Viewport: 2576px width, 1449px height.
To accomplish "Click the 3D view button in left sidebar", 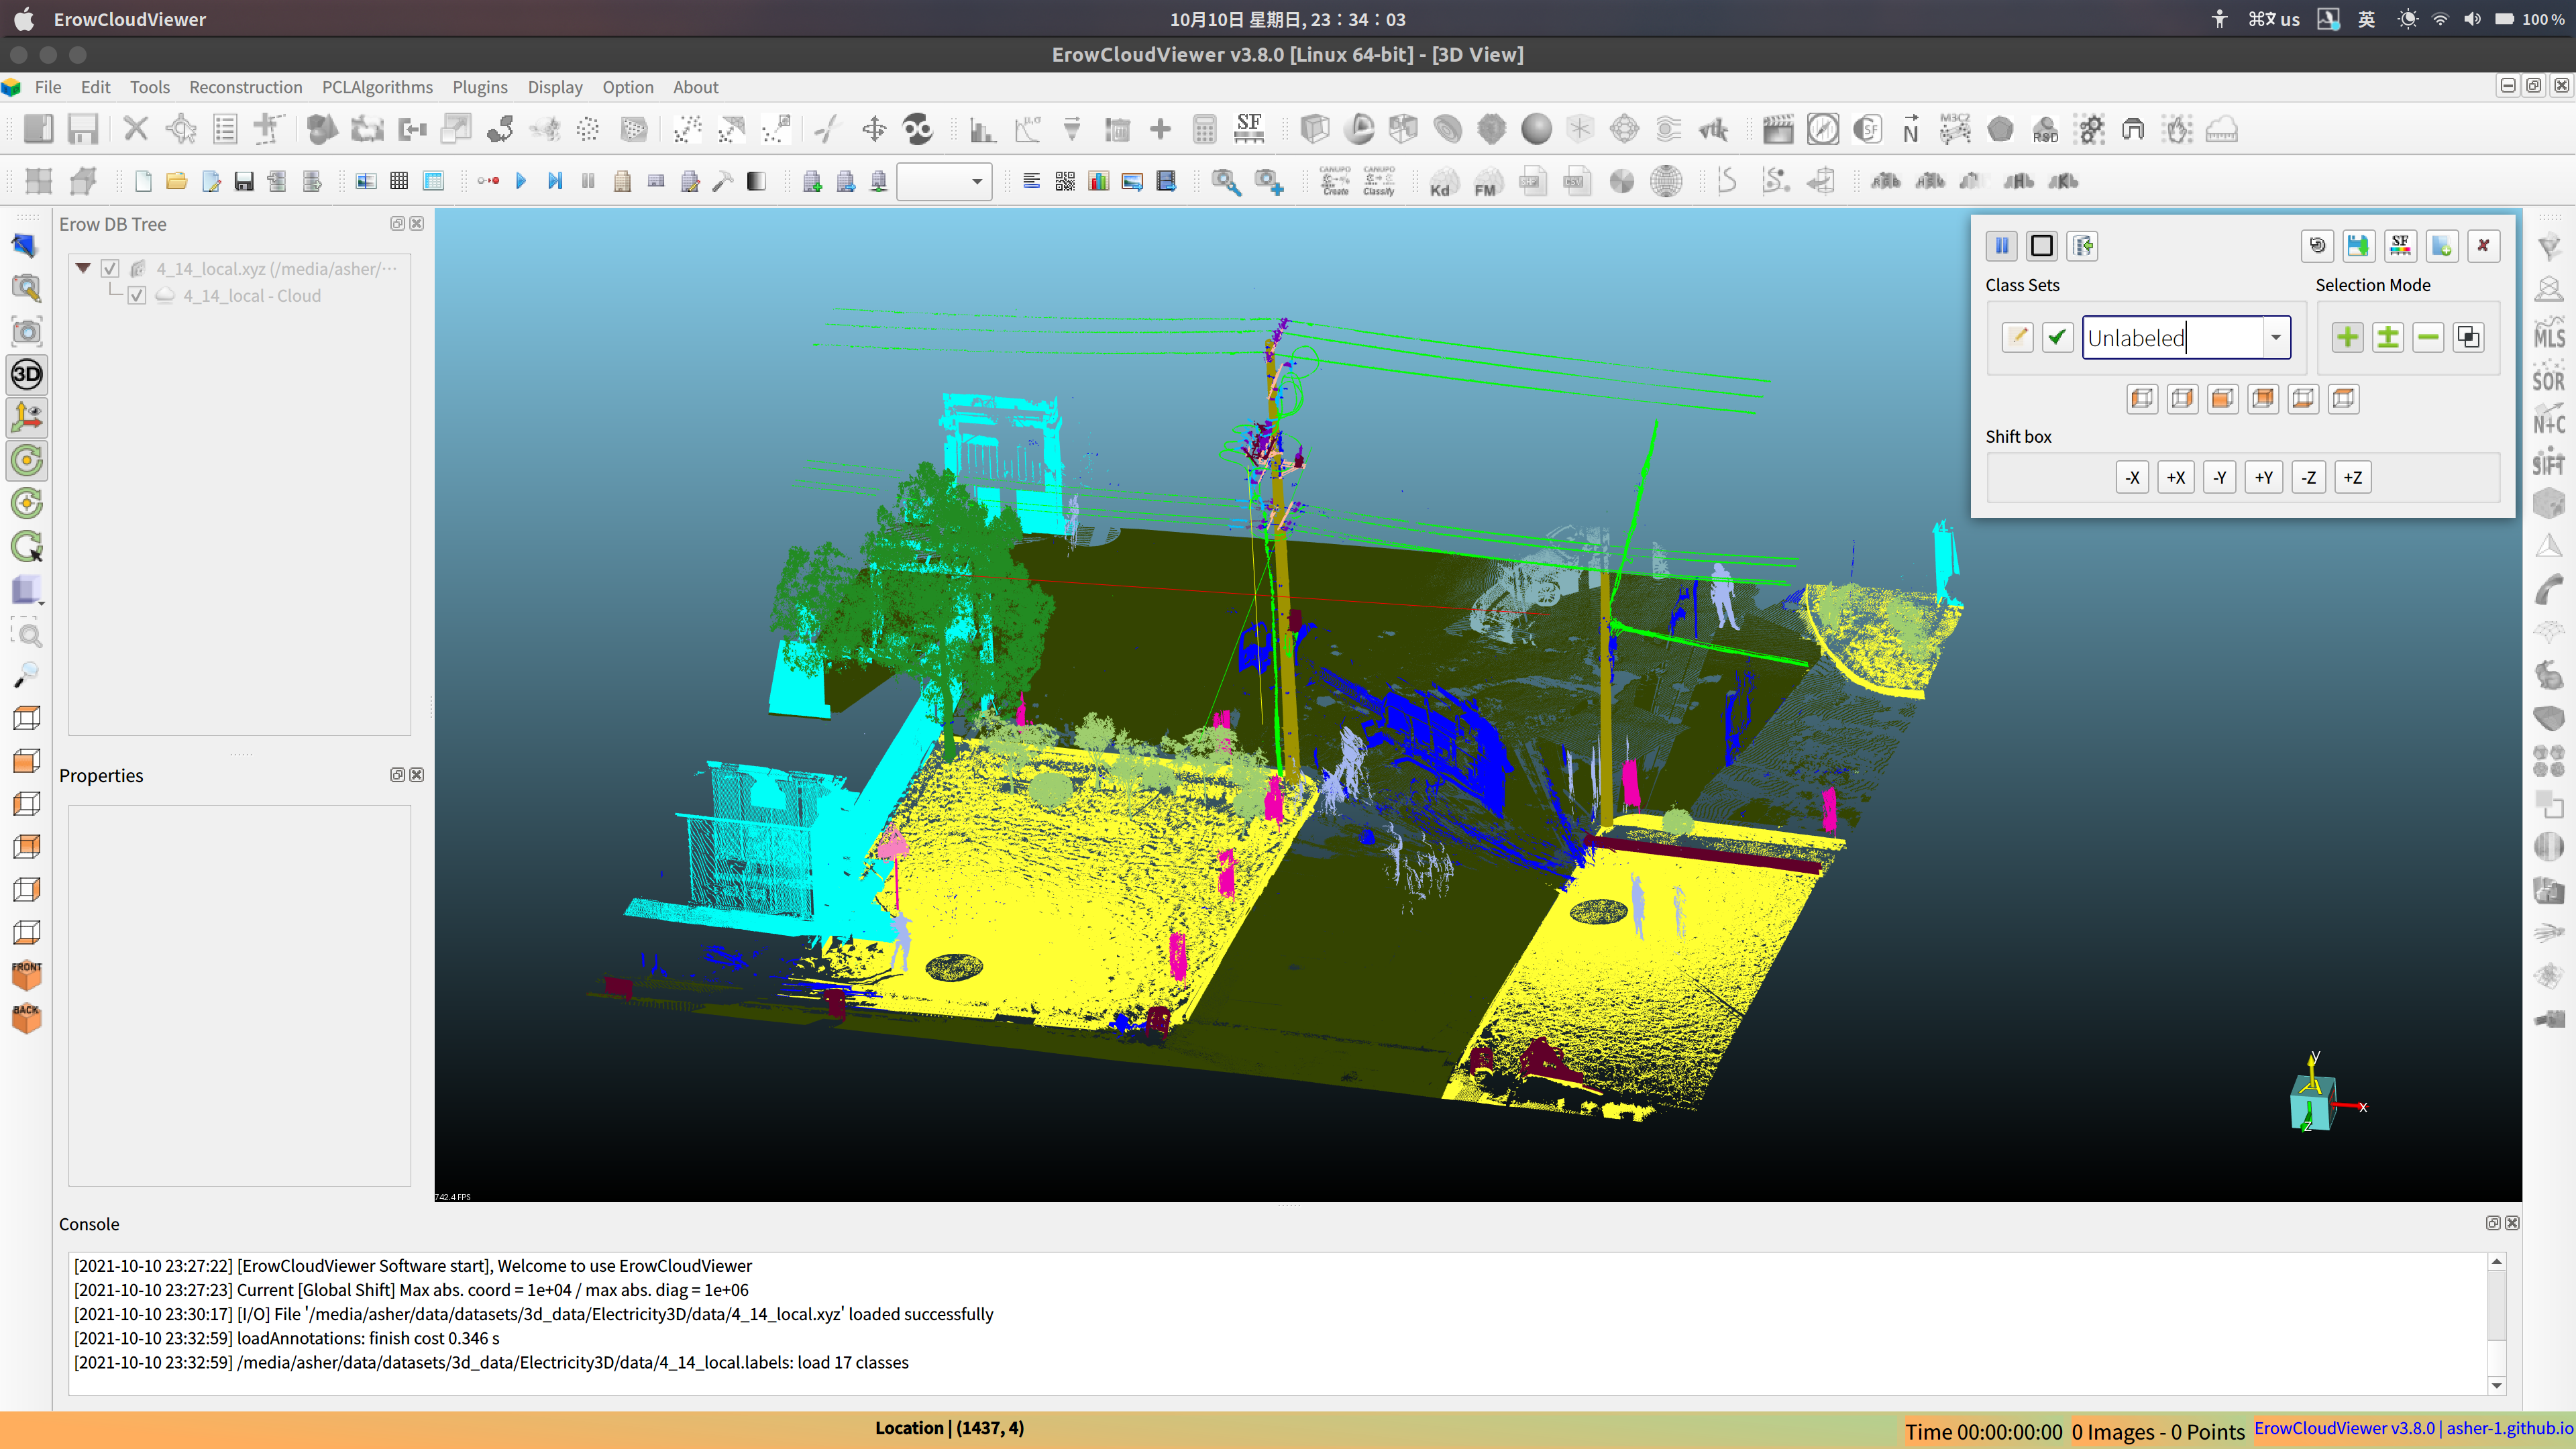I will (27, 375).
